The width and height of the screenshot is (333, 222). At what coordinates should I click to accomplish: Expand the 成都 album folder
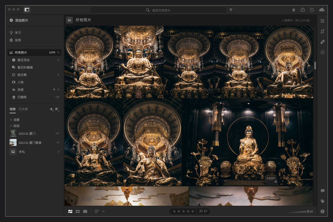click(11, 120)
